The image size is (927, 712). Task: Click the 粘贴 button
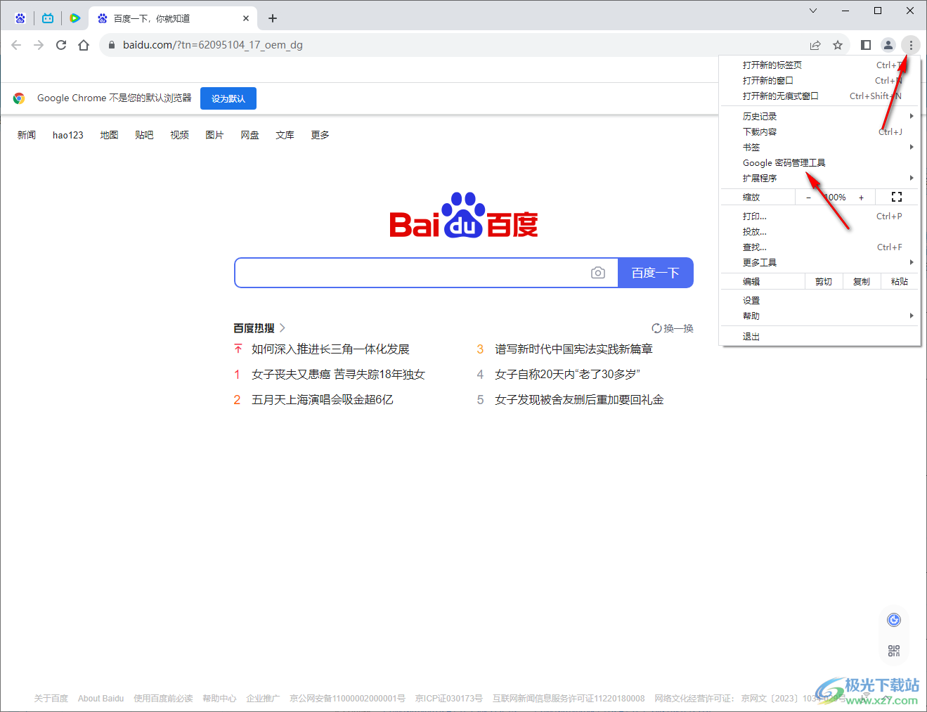(x=900, y=281)
